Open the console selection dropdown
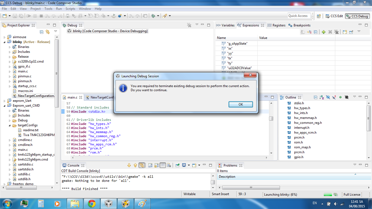This screenshot has width=372, height=209. coord(189,165)
